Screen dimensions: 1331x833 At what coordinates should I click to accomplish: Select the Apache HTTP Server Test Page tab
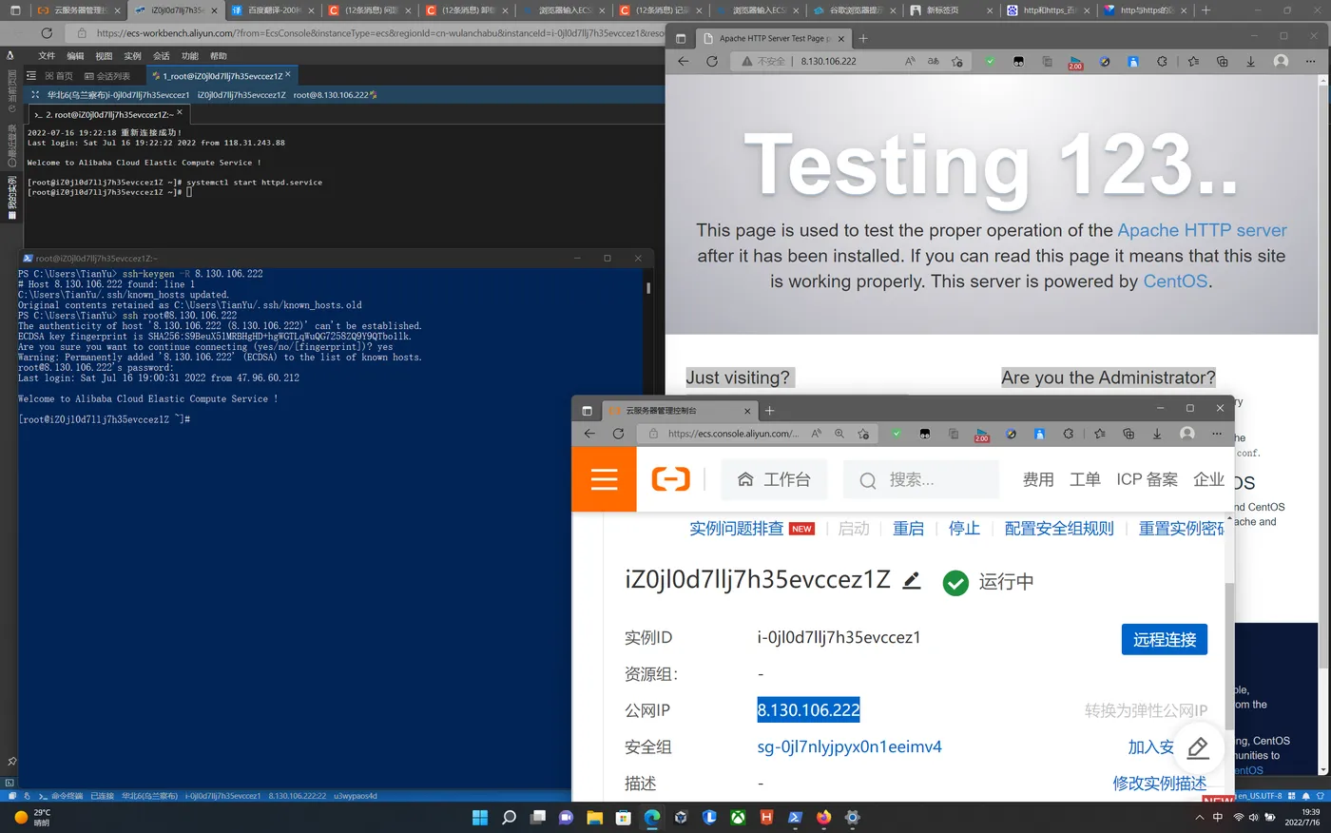click(x=772, y=38)
